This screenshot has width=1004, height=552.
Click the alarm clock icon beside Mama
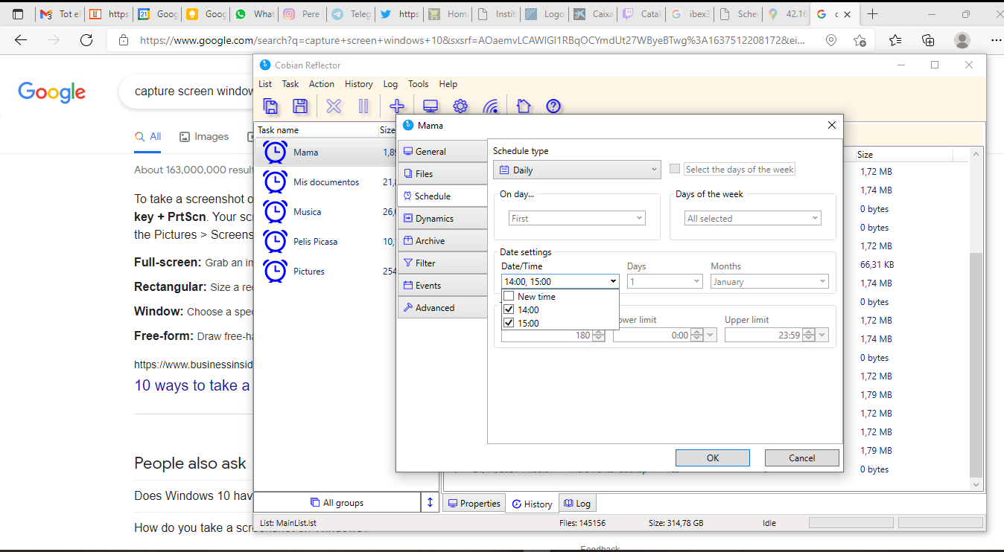[x=276, y=152]
